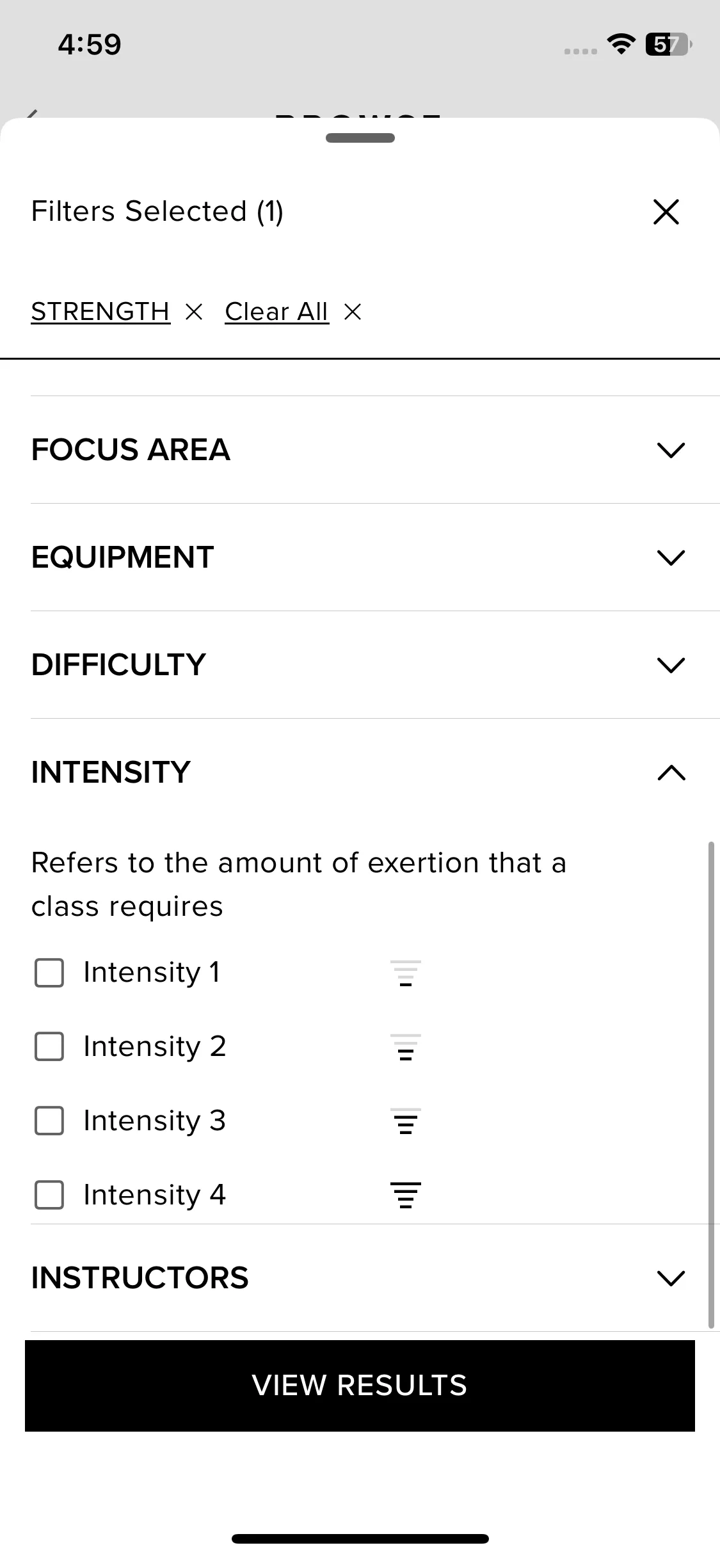Expand the FOCUS AREA section

tap(671, 450)
